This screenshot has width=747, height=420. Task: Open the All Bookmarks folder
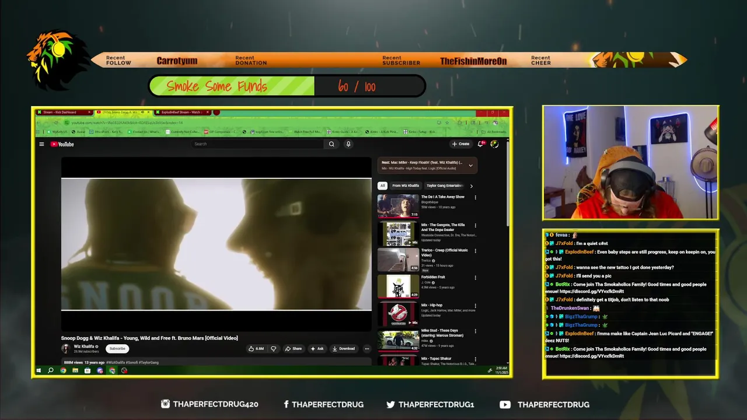click(x=494, y=132)
